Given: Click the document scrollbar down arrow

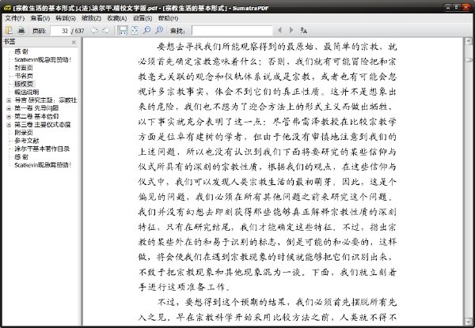Looking at the screenshot, I should [469, 322].
